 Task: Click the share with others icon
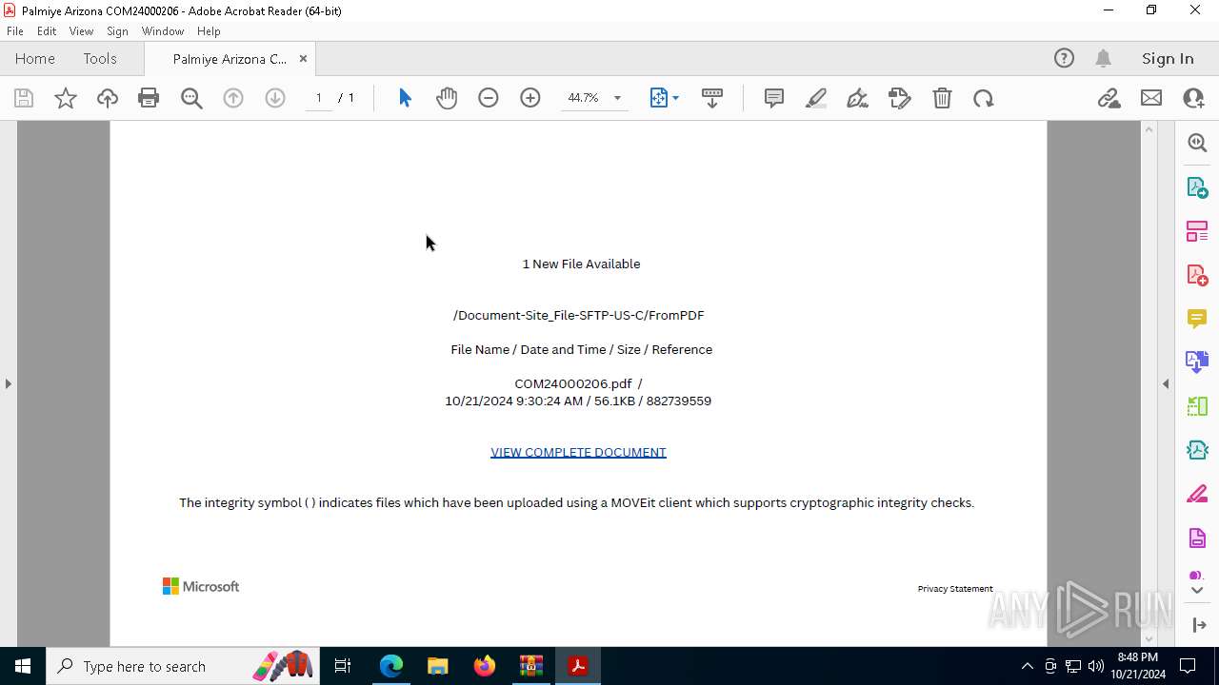pyautogui.click(x=1193, y=98)
